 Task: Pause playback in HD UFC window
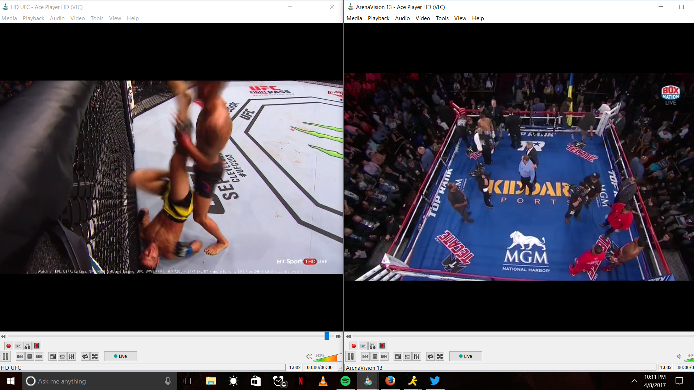point(6,356)
